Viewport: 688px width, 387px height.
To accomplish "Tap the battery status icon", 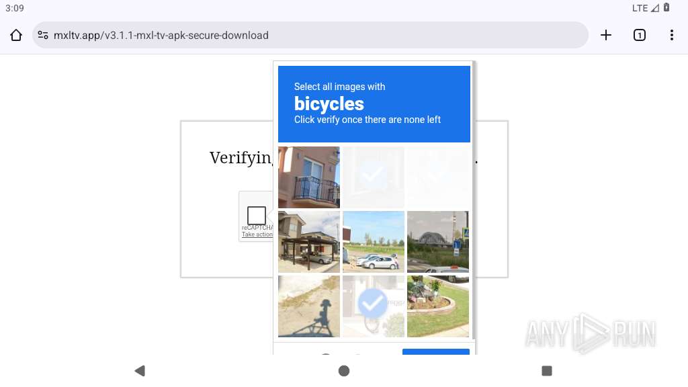I will (x=666, y=7).
